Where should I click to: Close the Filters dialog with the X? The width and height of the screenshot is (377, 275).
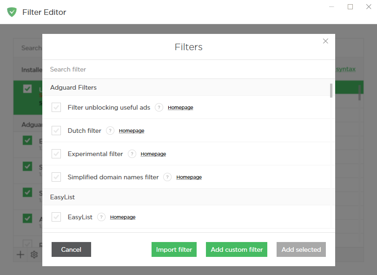(x=325, y=41)
